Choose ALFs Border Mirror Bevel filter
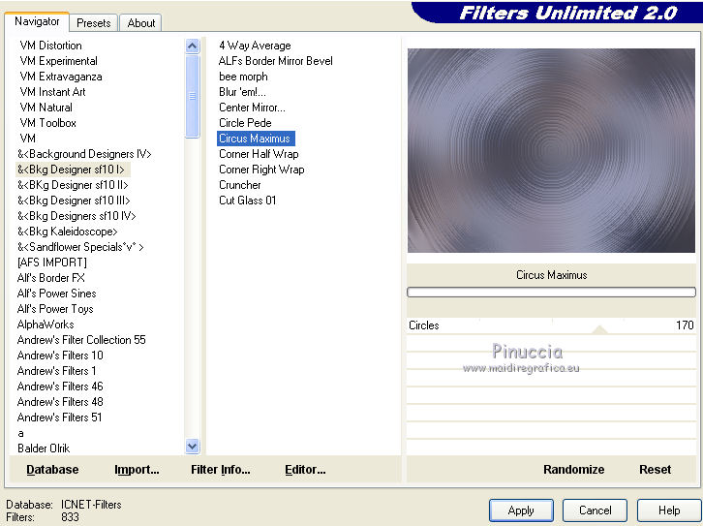 tap(275, 61)
